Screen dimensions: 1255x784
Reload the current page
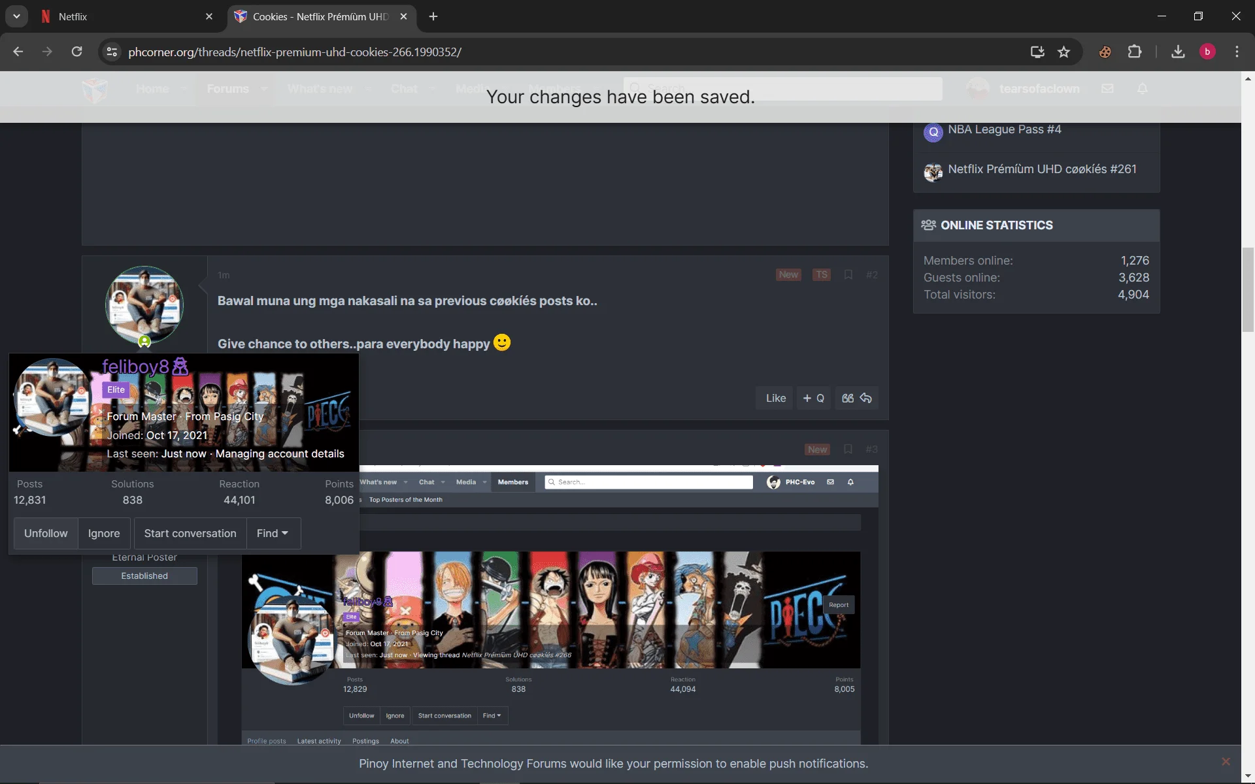click(76, 52)
